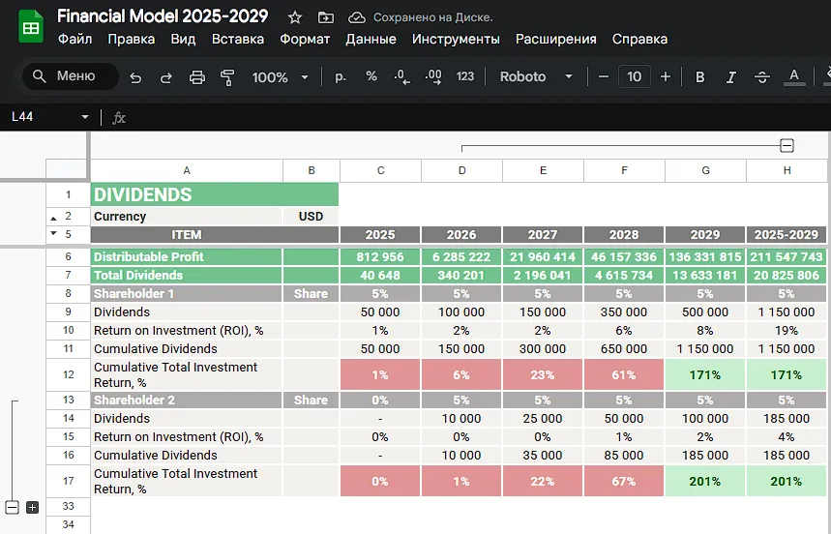Star the Financial Model document
The width and height of the screenshot is (831, 534).
click(x=295, y=17)
